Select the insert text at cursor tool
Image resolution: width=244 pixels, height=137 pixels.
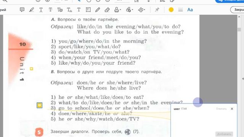pos(69,10)
